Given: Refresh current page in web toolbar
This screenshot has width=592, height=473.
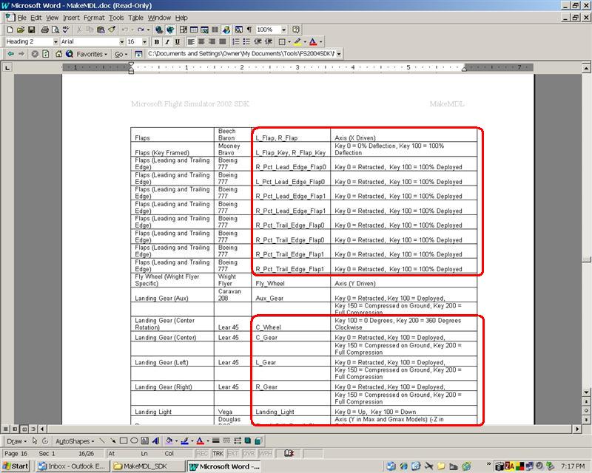Looking at the screenshot, I should [46, 54].
